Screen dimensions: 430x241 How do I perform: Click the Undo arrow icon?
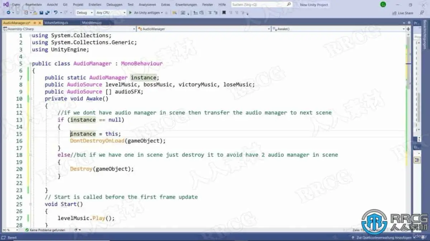click(56, 12)
